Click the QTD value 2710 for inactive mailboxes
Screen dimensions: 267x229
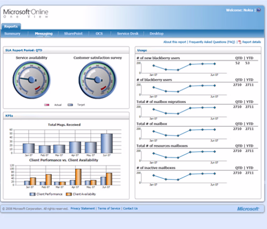237,173
